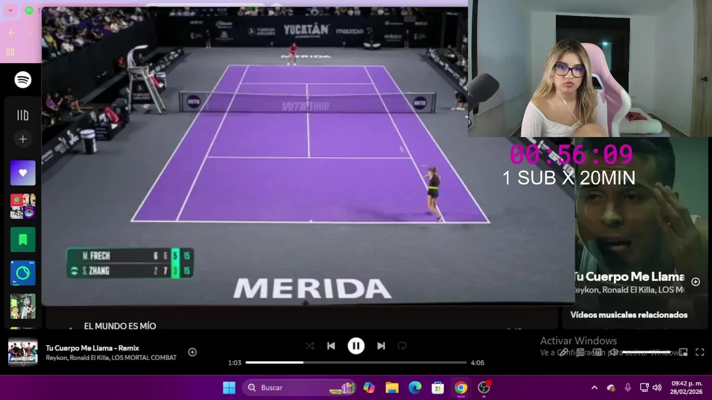This screenshot has width=712, height=400.
Task: Select the Spotify browser tab
Action: pyautogui.click(x=30, y=10)
